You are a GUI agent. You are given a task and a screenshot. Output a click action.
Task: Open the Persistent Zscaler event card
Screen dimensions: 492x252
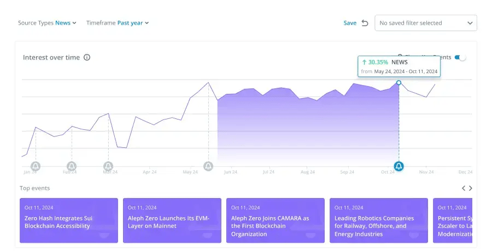click(x=453, y=220)
